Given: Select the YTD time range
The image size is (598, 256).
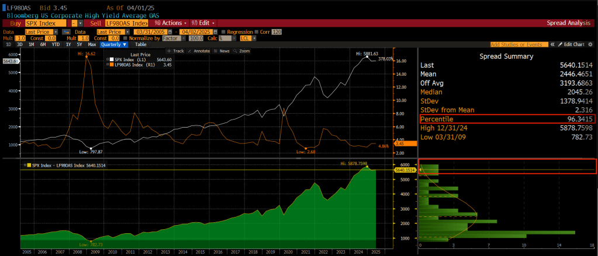Looking at the screenshot, I should [56, 44].
